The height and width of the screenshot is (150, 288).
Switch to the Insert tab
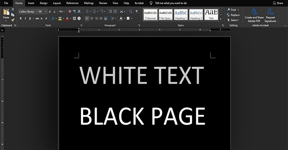point(31,3)
